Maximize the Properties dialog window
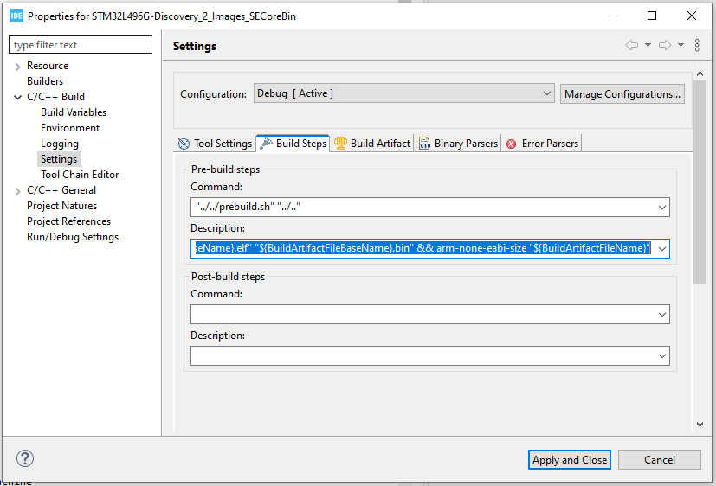This screenshot has width=716, height=486. pyautogui.click(x=652, y=16)
